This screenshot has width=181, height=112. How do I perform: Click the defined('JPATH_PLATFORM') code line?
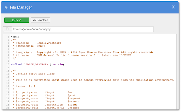click(x=38, y=65)
